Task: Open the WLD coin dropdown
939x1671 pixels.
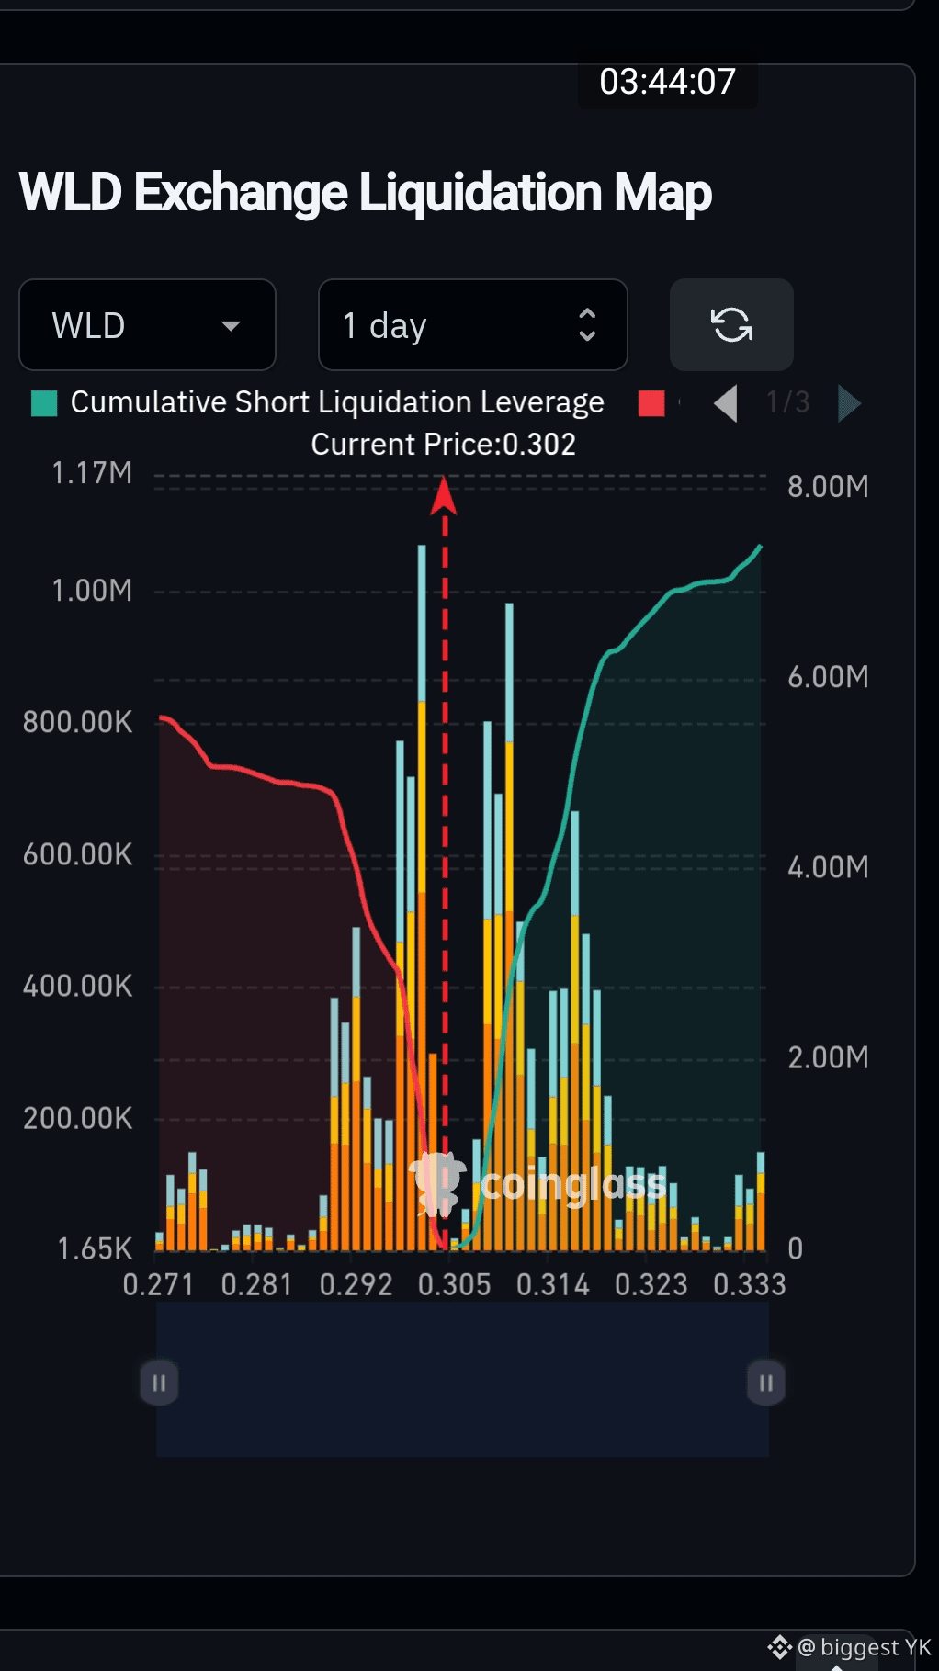Action: tap(147, 325)
